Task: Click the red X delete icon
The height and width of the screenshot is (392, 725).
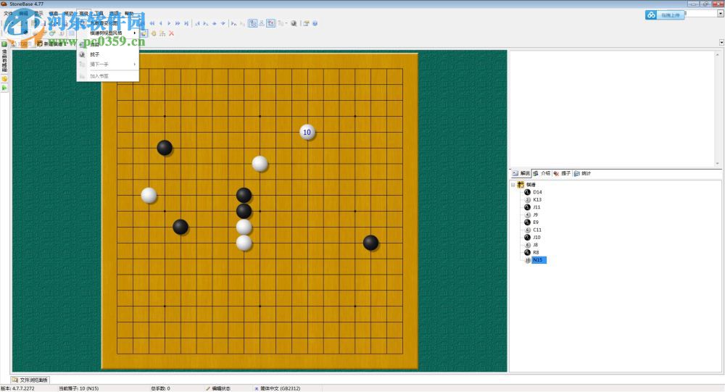Action: 172,33
